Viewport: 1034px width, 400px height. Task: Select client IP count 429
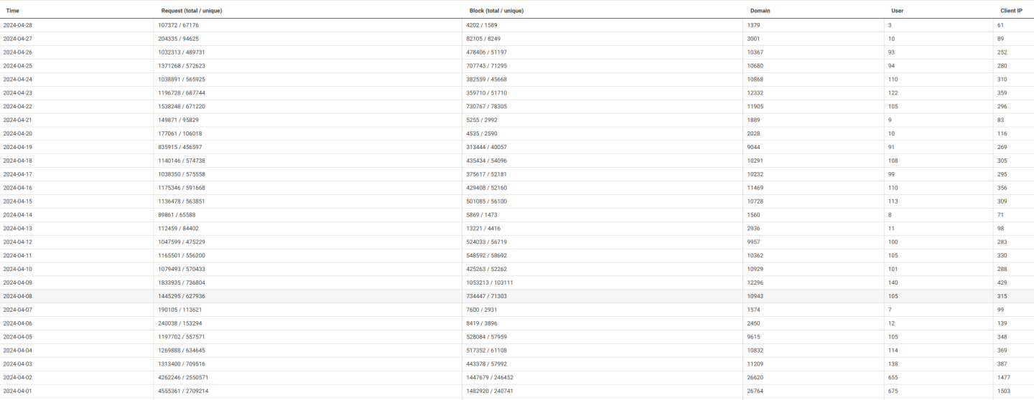click(1002, 282)
